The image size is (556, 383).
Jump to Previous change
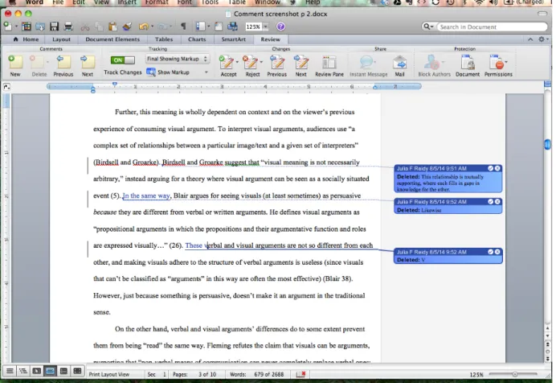pyautogui.click(x=276, y=66)
